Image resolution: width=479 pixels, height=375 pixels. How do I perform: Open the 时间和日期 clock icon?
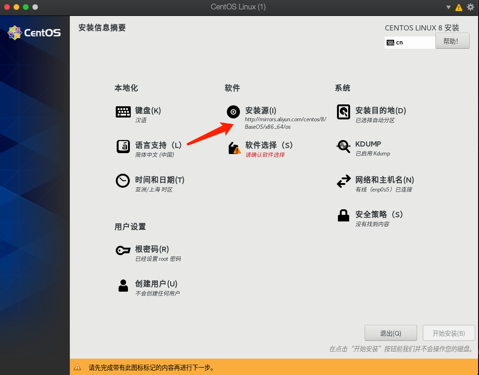click(123, 181)
